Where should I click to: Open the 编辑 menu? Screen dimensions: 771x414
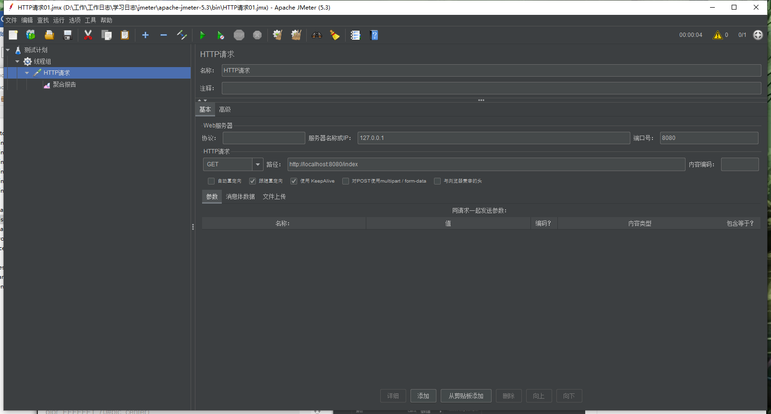27,20
